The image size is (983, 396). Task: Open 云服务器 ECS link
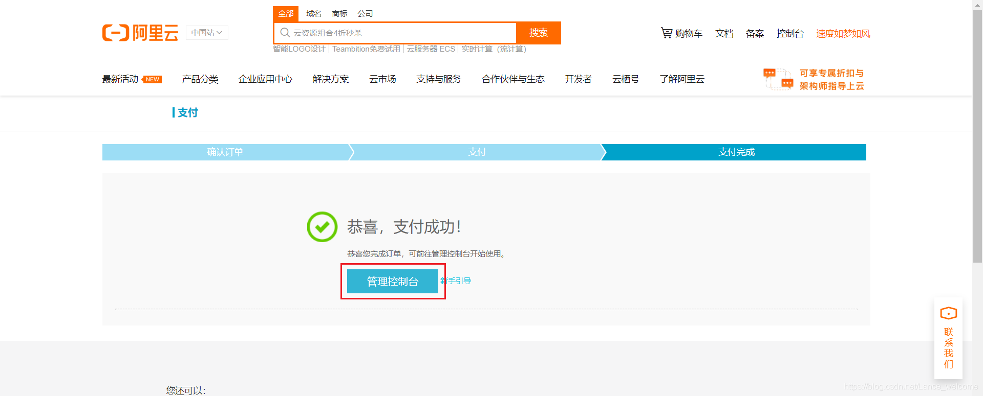[431, 49]
